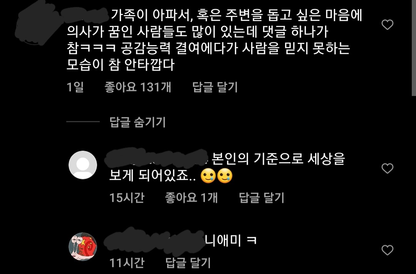Viewport: 416px width, 274px height.
Task: Tap the heart on the 15시간 reply
Action: point(387,168)
